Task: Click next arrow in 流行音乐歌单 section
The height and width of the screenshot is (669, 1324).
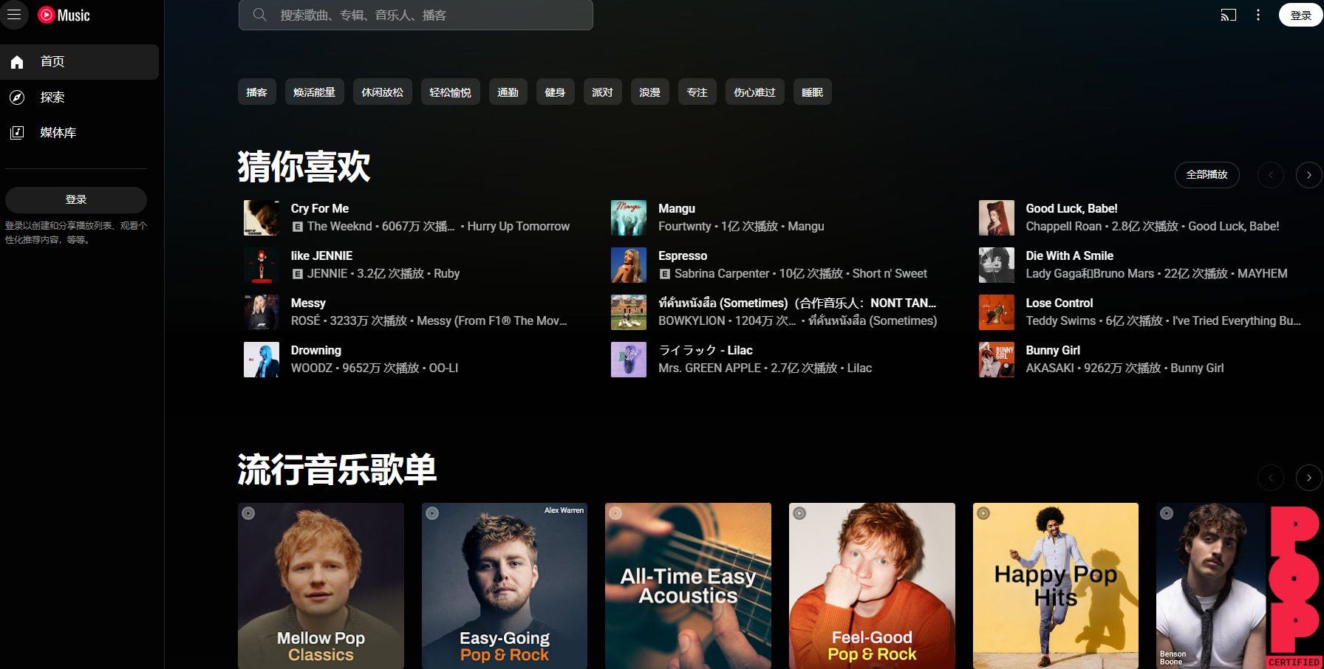Action: [1308, 478]
